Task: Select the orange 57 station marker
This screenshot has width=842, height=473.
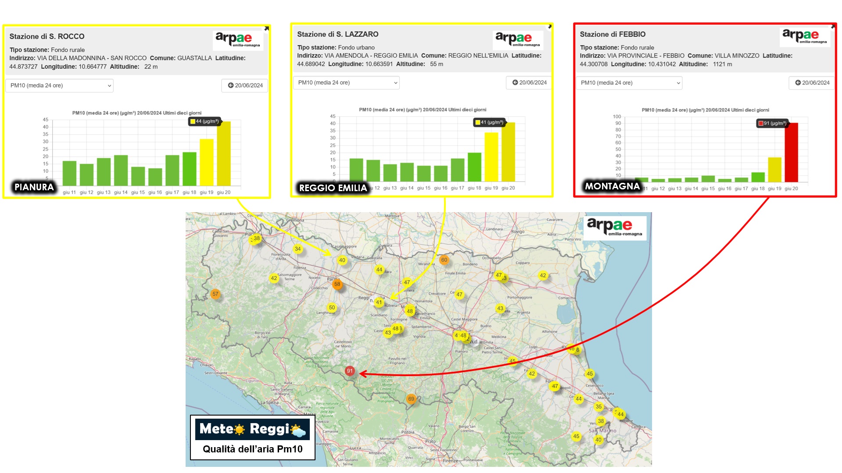Action: coord(215,294)
